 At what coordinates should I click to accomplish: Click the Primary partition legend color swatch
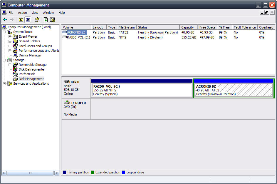tap(65, 172)
